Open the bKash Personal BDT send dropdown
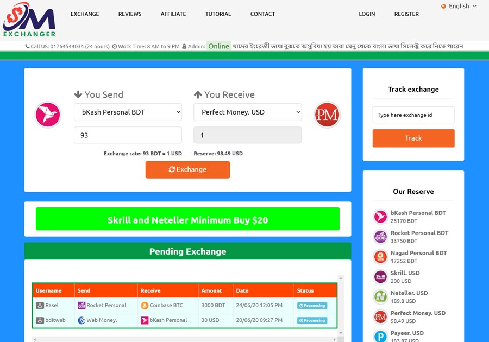 (x=128, y=112)
